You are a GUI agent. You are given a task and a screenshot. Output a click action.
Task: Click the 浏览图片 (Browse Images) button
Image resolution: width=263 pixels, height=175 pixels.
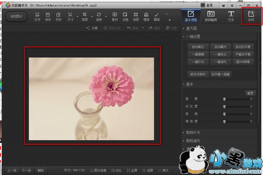[16, 17]
